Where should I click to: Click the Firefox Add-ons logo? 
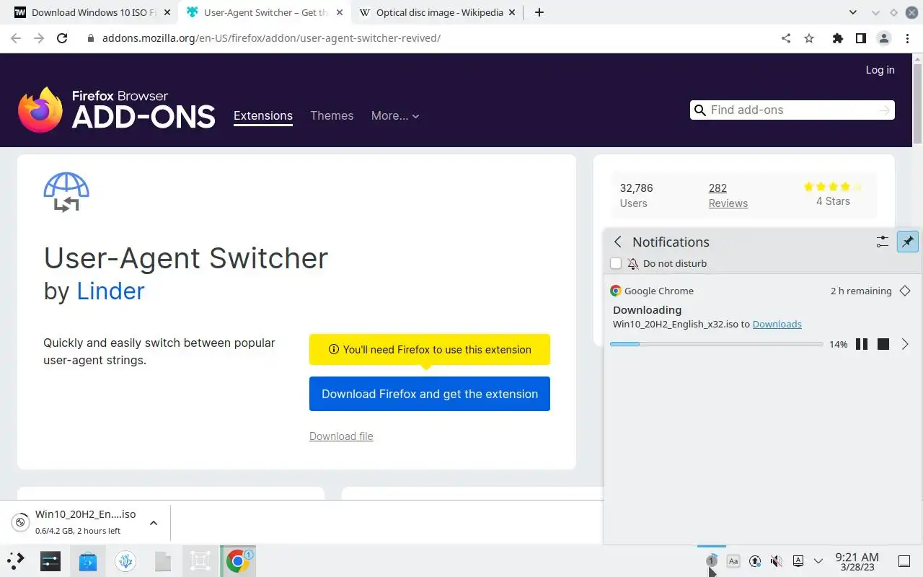click(x=116, y=110)
